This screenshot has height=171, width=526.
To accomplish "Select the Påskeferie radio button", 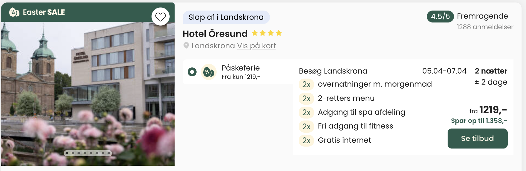I will [192, 72].
